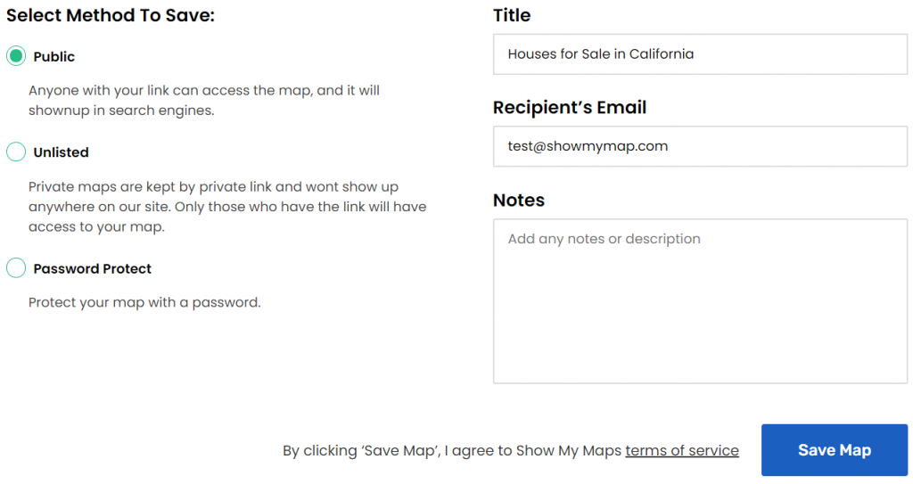
Task: Click the 'Recipient's Email' heading label
Action: click(570, 108)
